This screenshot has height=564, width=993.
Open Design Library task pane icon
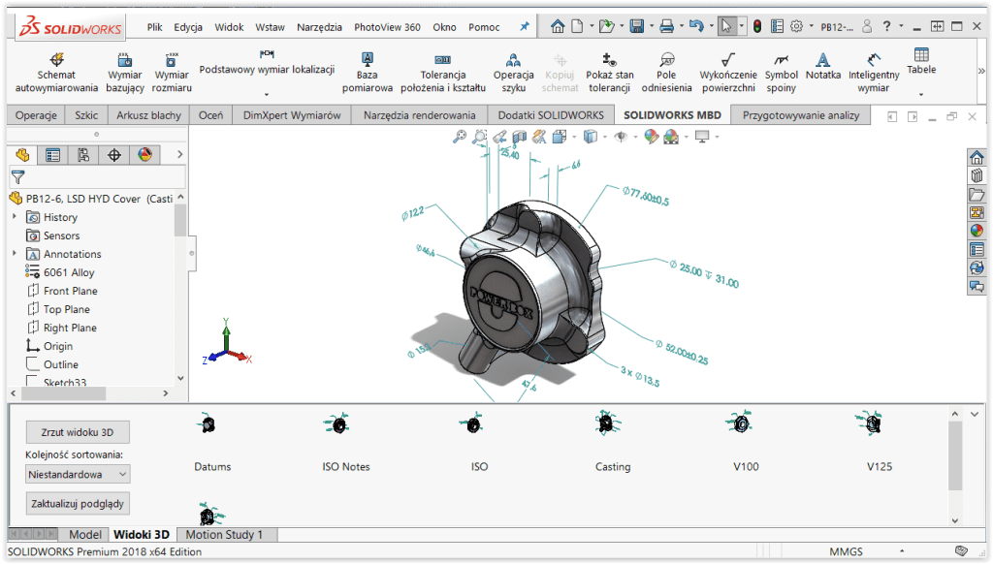pyautogui.click(x=977, y=176)
